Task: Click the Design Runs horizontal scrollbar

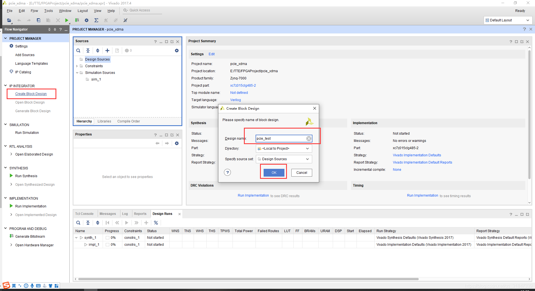Action: point(248,279)
